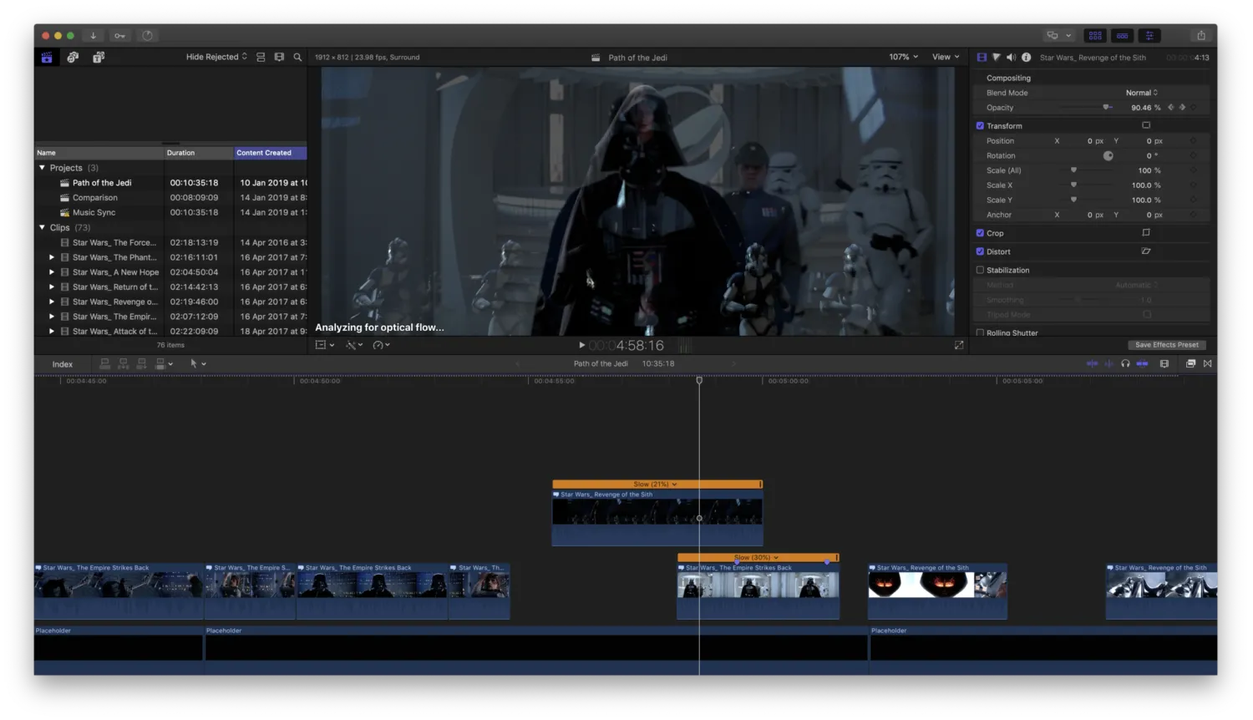
Task: Open clip appearance filmstrip icon in timeline
Action: click(x=1164, y=363)
